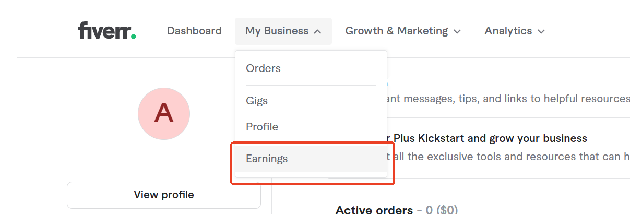630x214 pixels.
Task: Click the green dot in the logo
Action: [x=134, y=37]
